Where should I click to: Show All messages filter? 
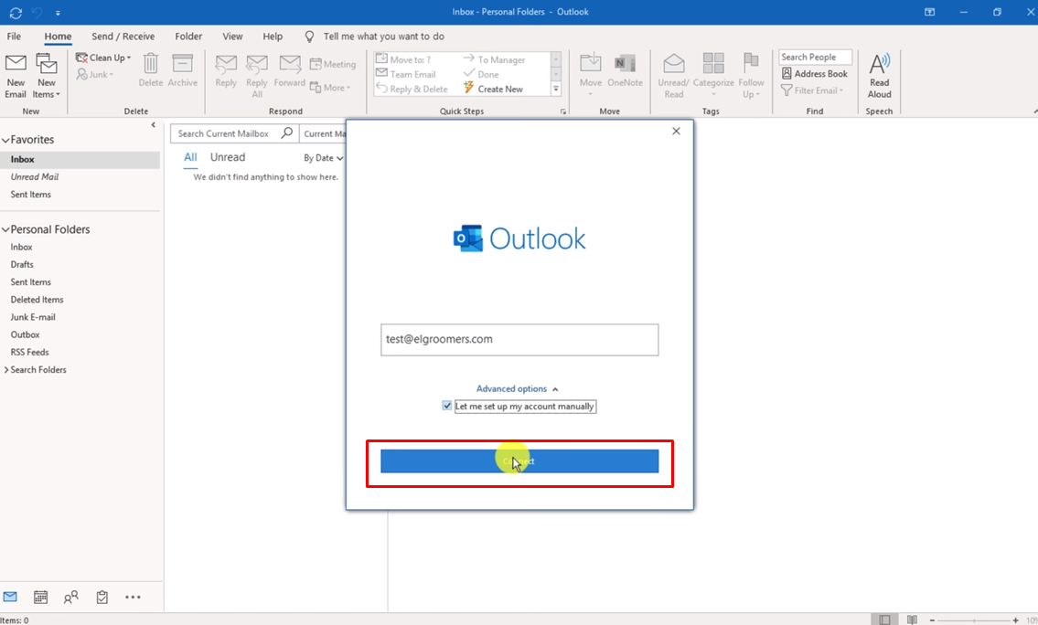point(190,157)
